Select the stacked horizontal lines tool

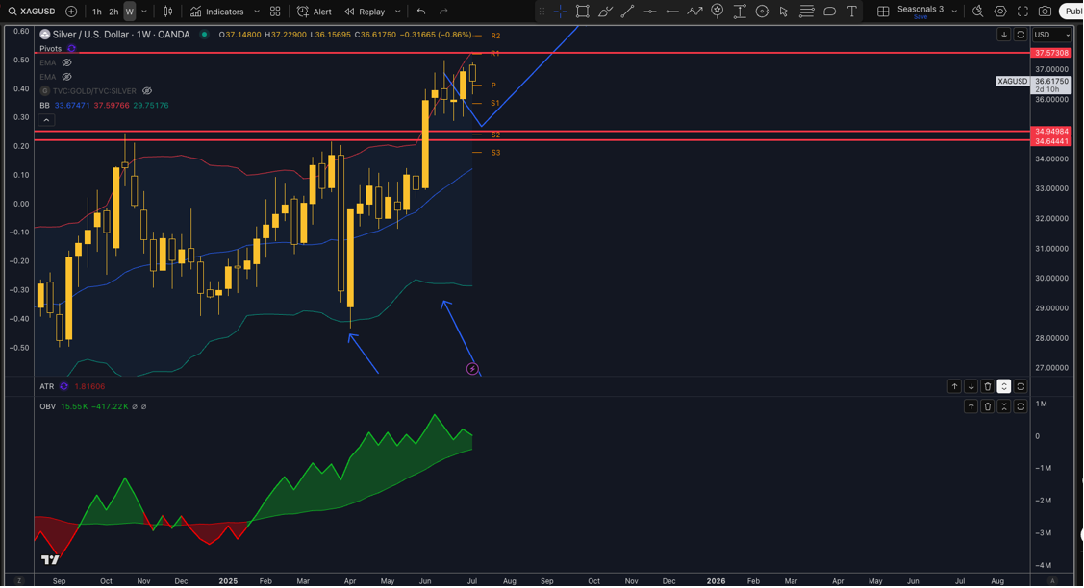pyautogui.click(x=807, y=12)
